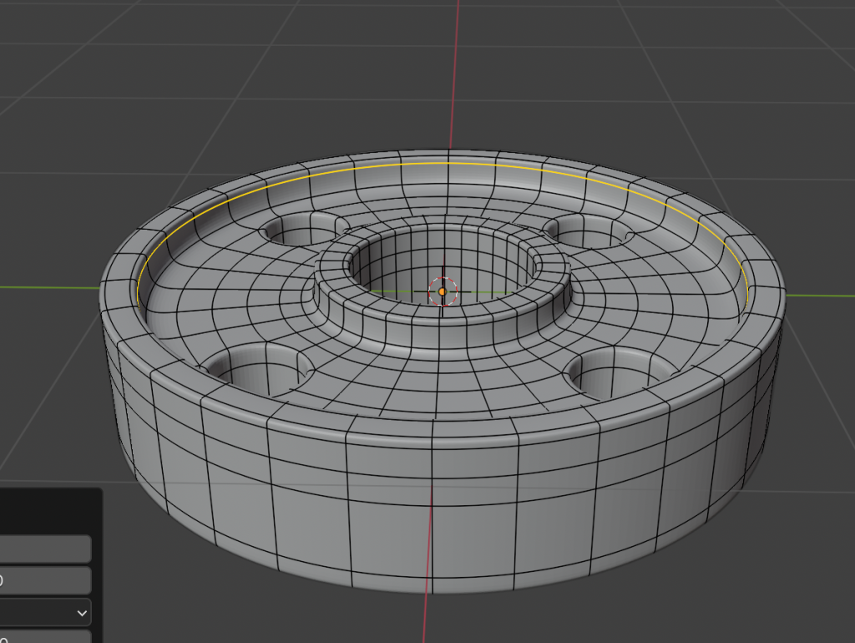Click the second operator field ending in 0

(45, 580)
